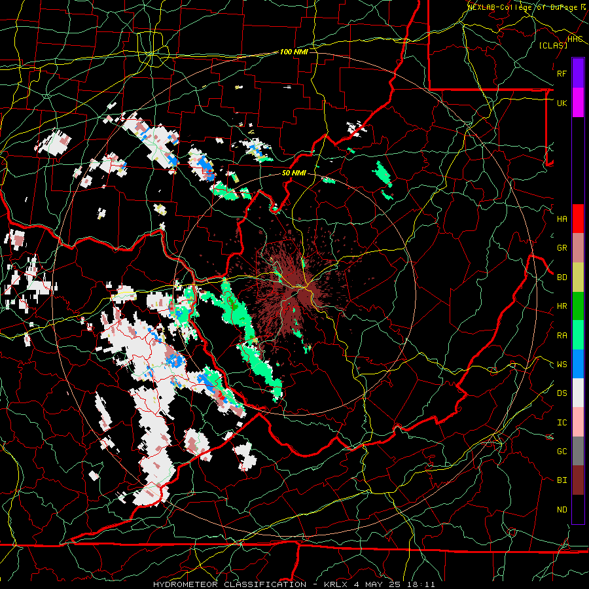The width and height of the screenshot is (589, 589).
Task: Click the white DS legend color block
Action: [578, 393]
